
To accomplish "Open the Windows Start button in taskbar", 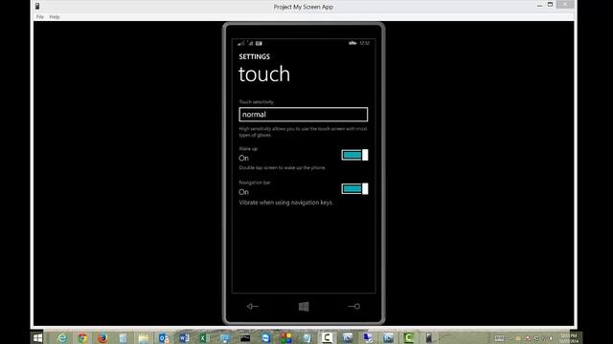I will click(x=38, y=337).
